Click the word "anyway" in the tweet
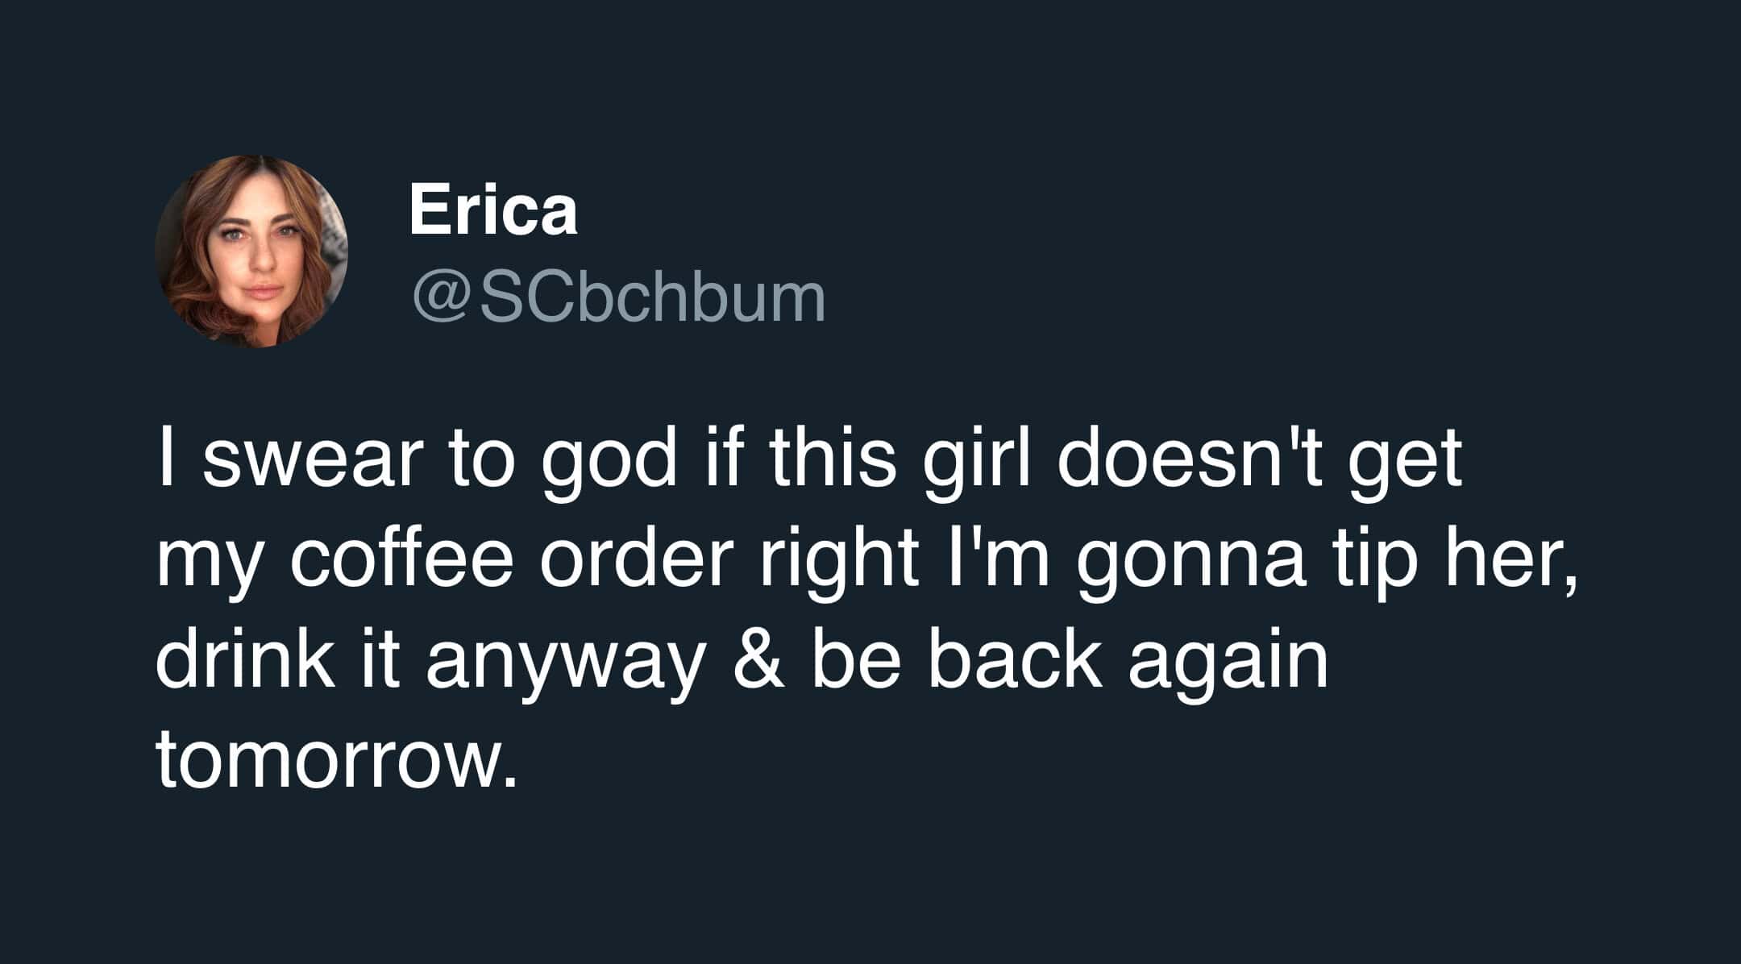Viewport: 1741px width, 964px height. 563,663
